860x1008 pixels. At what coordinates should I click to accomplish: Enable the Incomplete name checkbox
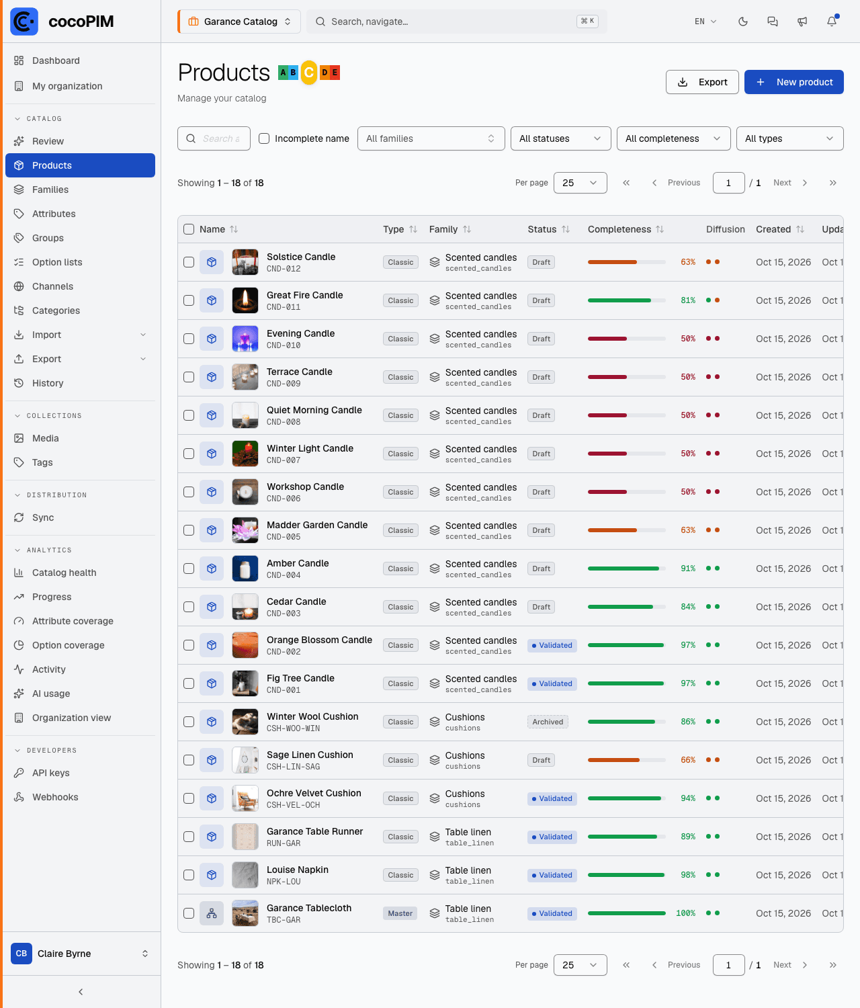(264, 138)
